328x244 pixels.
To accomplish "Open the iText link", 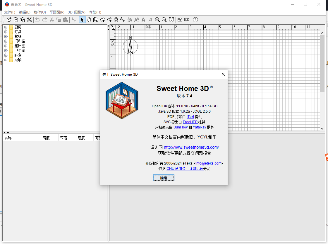I will (190, 117).
